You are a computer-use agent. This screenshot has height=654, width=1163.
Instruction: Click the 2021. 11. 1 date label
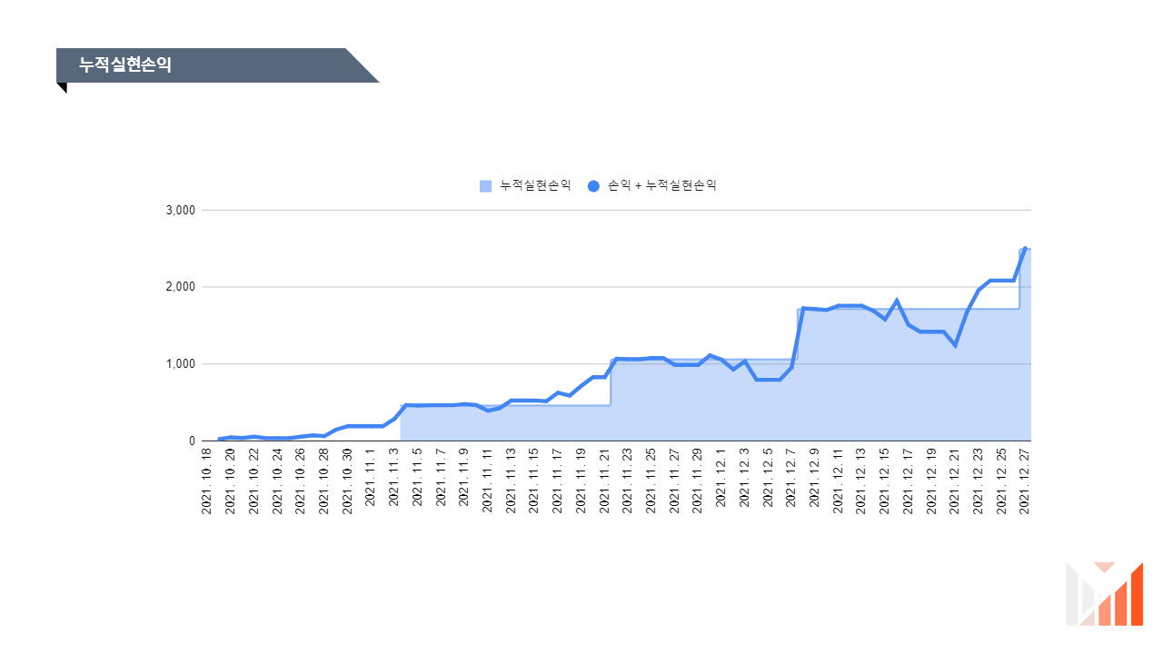(371, 478)
